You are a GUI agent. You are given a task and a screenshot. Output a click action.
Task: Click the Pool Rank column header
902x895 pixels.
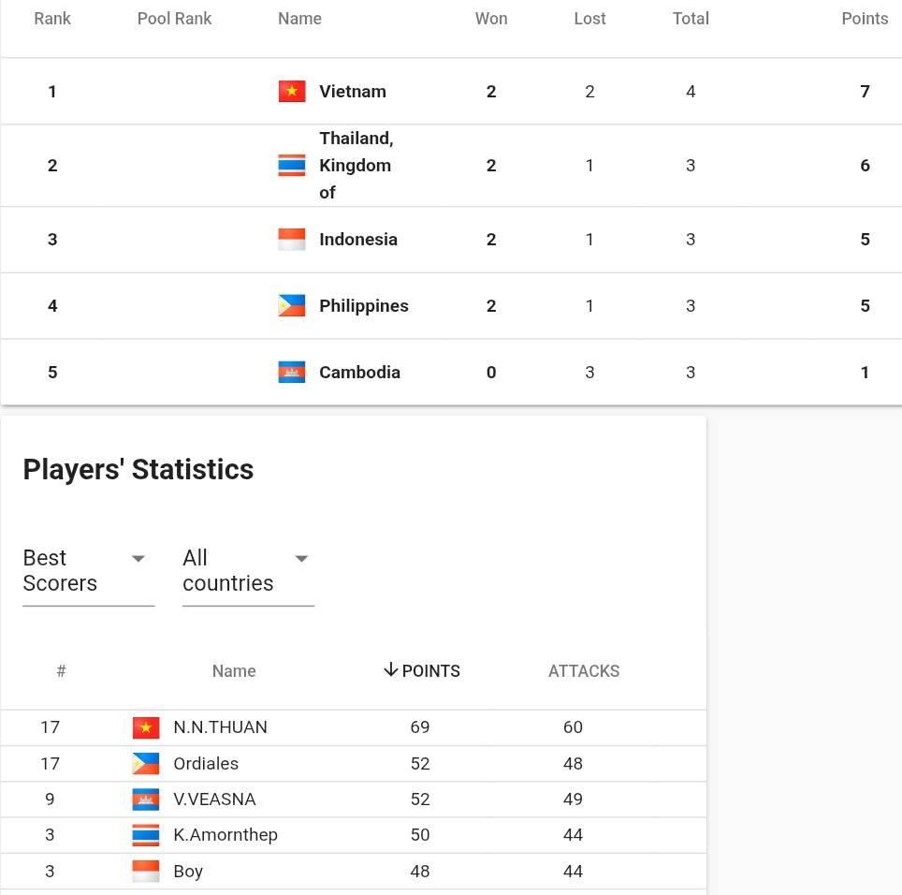click(174, 19)
